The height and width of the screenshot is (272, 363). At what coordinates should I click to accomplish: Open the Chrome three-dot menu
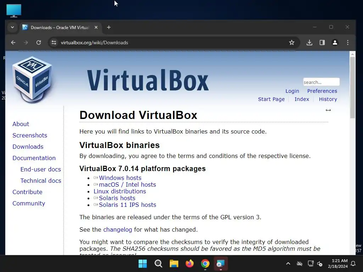[x=347, y=42]
